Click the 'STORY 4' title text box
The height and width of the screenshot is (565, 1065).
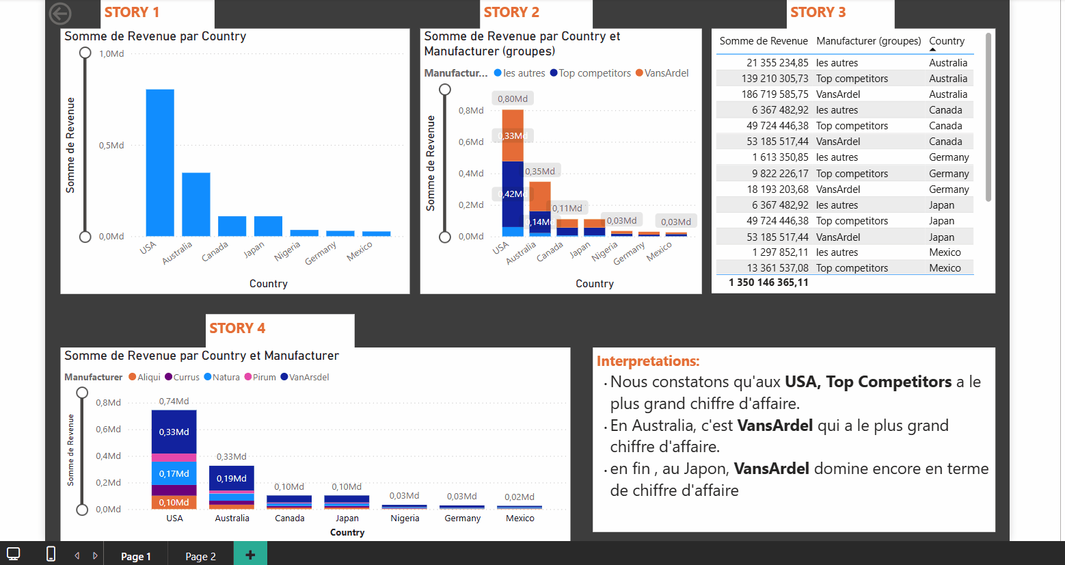pyautogui.click(x=280, y=329)
